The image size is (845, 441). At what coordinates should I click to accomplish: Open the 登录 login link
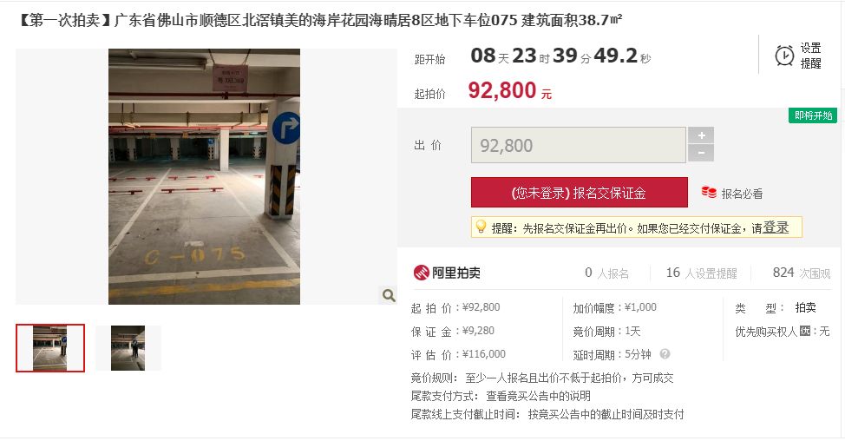click(x=776, y=227)
